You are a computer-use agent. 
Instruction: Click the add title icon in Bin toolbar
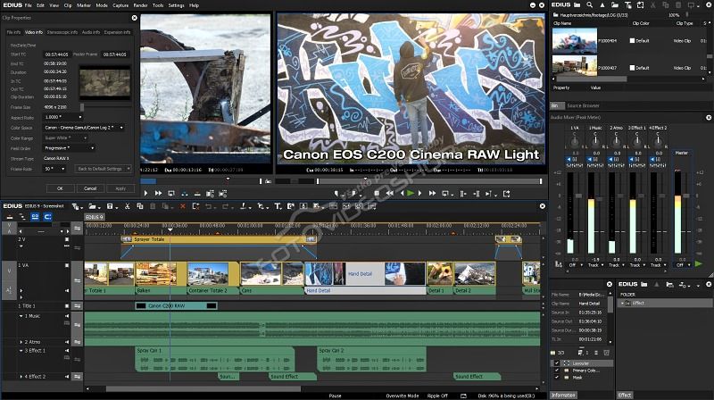[x=627, y=5]
